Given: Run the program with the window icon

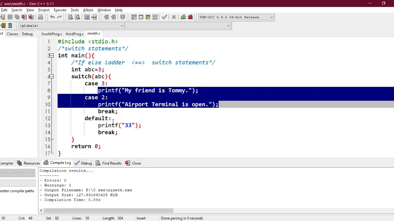Looking at the screenshot, I should click(x=141, y=17).
